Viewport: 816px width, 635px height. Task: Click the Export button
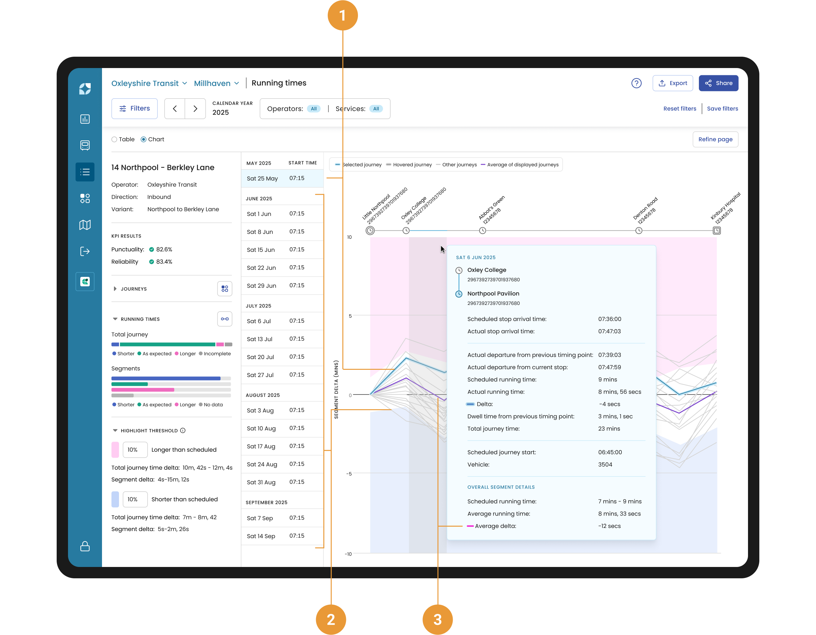pos(672,83)
